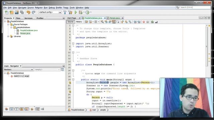This screenshot has height=120, width=214.
Task: Click the Clean and Build Project icon
Action: [70, 12]
